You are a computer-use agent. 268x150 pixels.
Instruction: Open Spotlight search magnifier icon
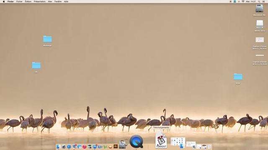(x=259, y=1)
